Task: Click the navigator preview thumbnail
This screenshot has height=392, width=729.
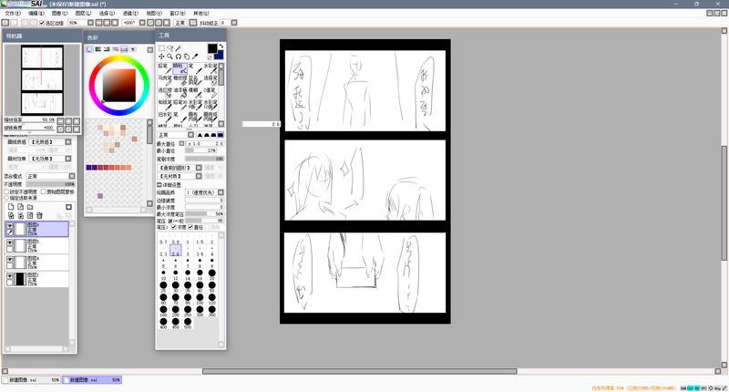Action: pos(39,80)
